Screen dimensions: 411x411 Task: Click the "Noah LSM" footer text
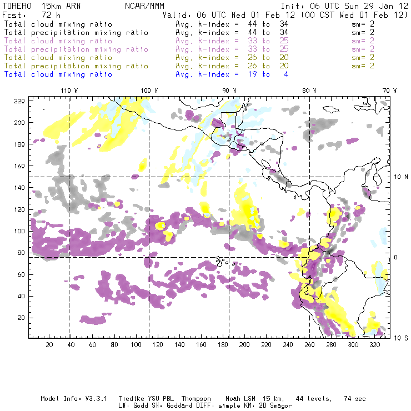(x=240, y=399)
